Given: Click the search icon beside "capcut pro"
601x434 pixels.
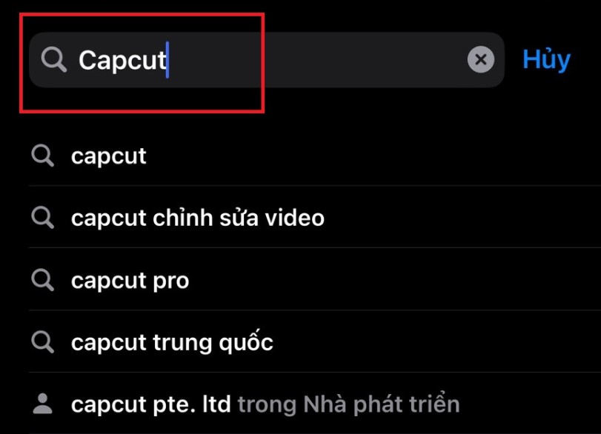Looking at the screenshot, I should tap(42, 280).
